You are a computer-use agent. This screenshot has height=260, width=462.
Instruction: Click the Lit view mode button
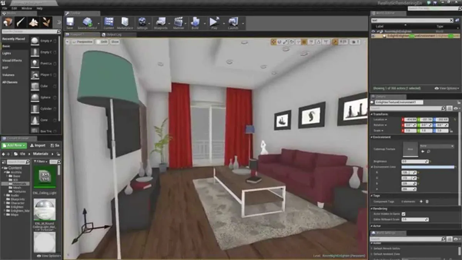102,42
